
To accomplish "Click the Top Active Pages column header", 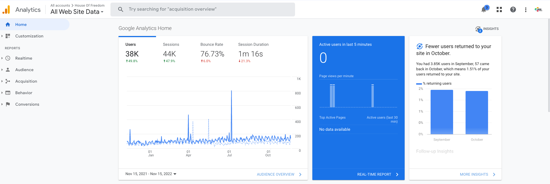I will (x=332, y=117).
